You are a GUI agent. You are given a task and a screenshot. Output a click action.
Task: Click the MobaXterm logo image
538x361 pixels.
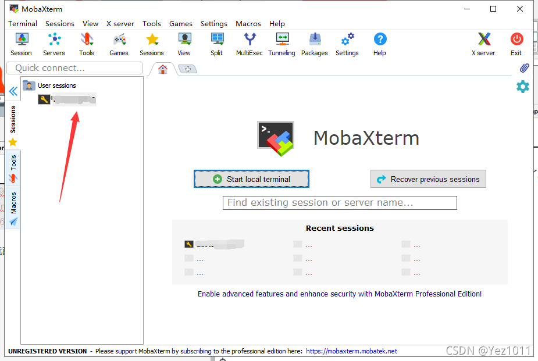[276, 138]
